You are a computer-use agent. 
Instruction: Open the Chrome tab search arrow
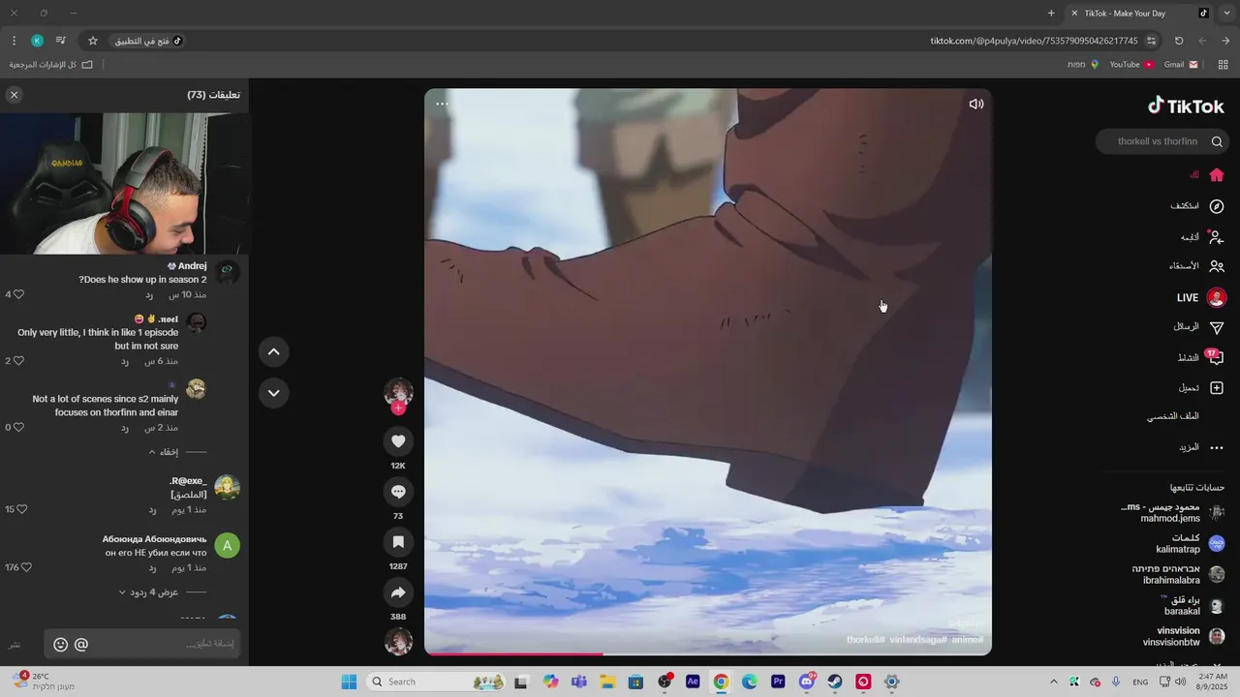point(1224,14)
